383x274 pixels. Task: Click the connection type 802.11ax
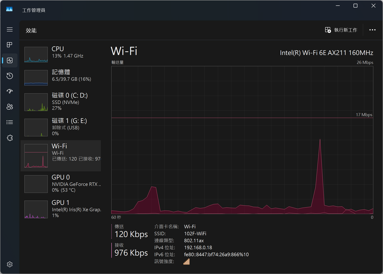[x=194, y=240]
